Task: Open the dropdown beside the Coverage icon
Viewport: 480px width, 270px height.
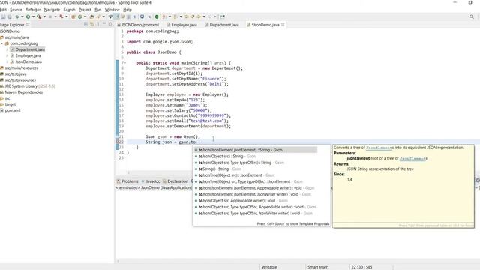Action: [x=44, y=16]
